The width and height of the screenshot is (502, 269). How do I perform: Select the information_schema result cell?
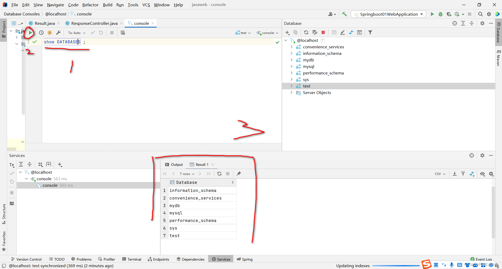[x=202, y=190]
